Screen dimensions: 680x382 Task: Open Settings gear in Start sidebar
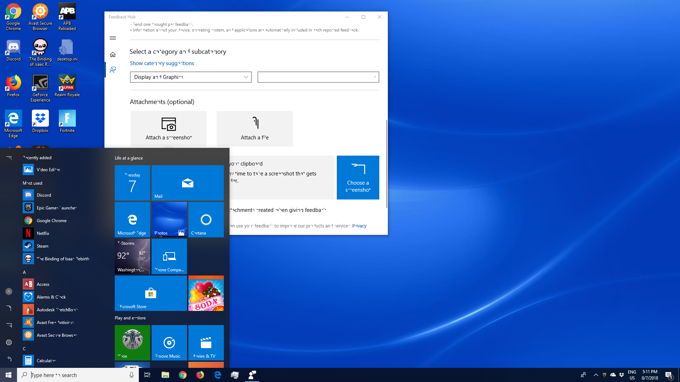pos(9,342)
